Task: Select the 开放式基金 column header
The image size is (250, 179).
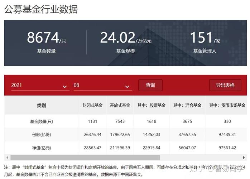Action: pyautogui.click(x=120, y=105)
